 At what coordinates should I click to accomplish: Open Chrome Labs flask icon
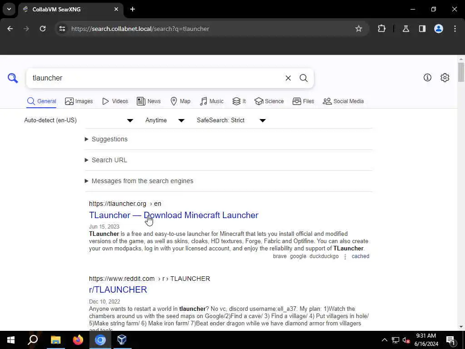point(406,29)
